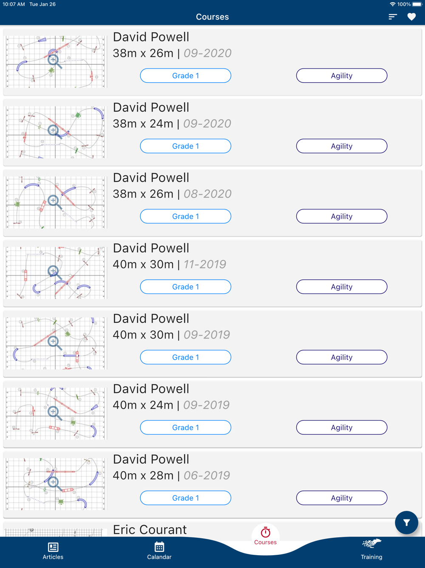Open the sort options icon in header
Screen dimensions: 425x568
coord(392,17)
